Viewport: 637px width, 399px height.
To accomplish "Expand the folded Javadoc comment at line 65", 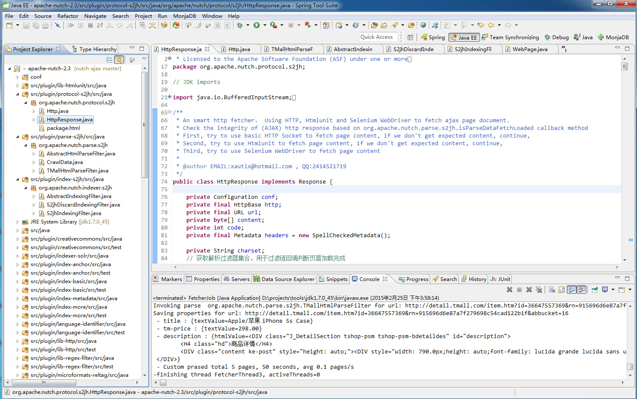I will (169, 112).
